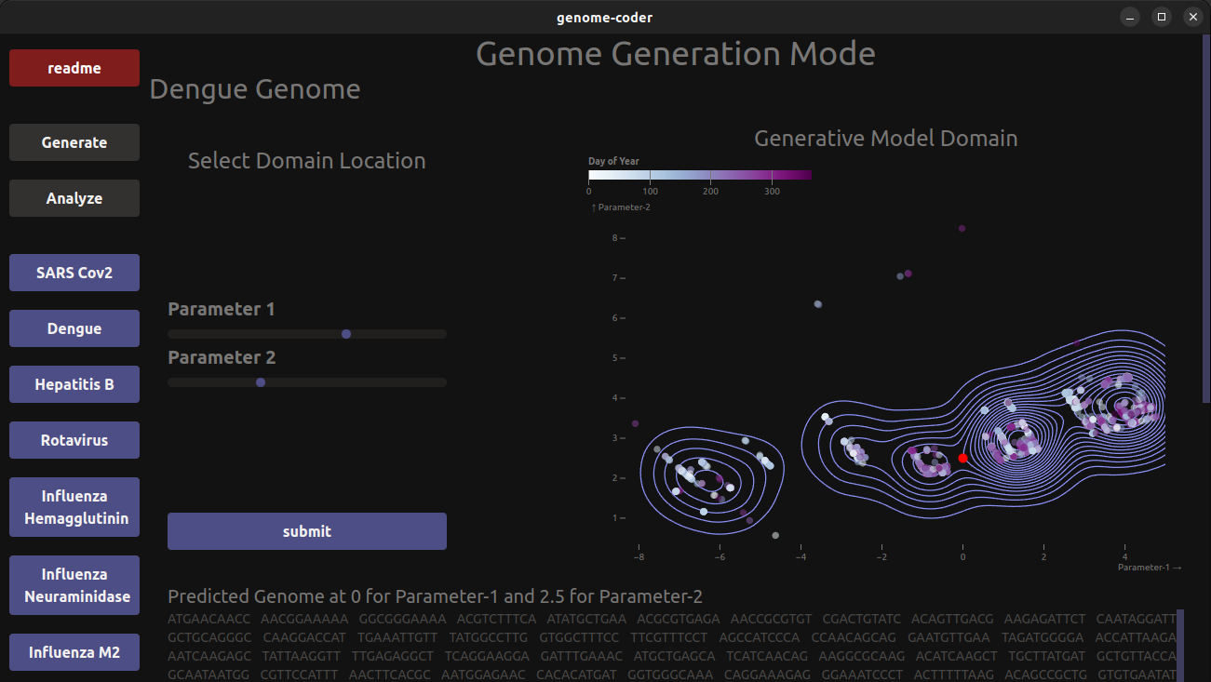Click the Day of Year color legend bar
The height and width of the screenshot is (682, 1211).
(700, 175)
